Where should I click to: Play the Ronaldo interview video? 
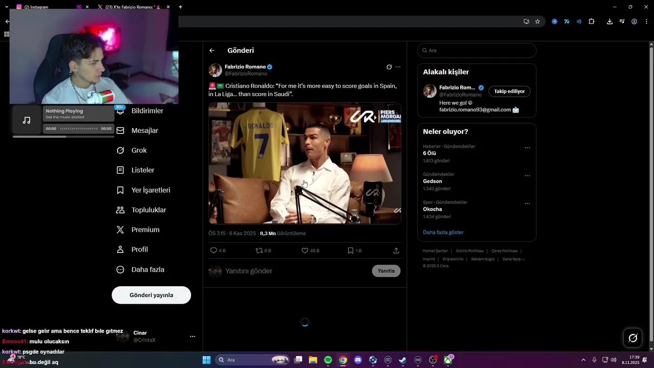pyautogui.click(x=305, y=164)
